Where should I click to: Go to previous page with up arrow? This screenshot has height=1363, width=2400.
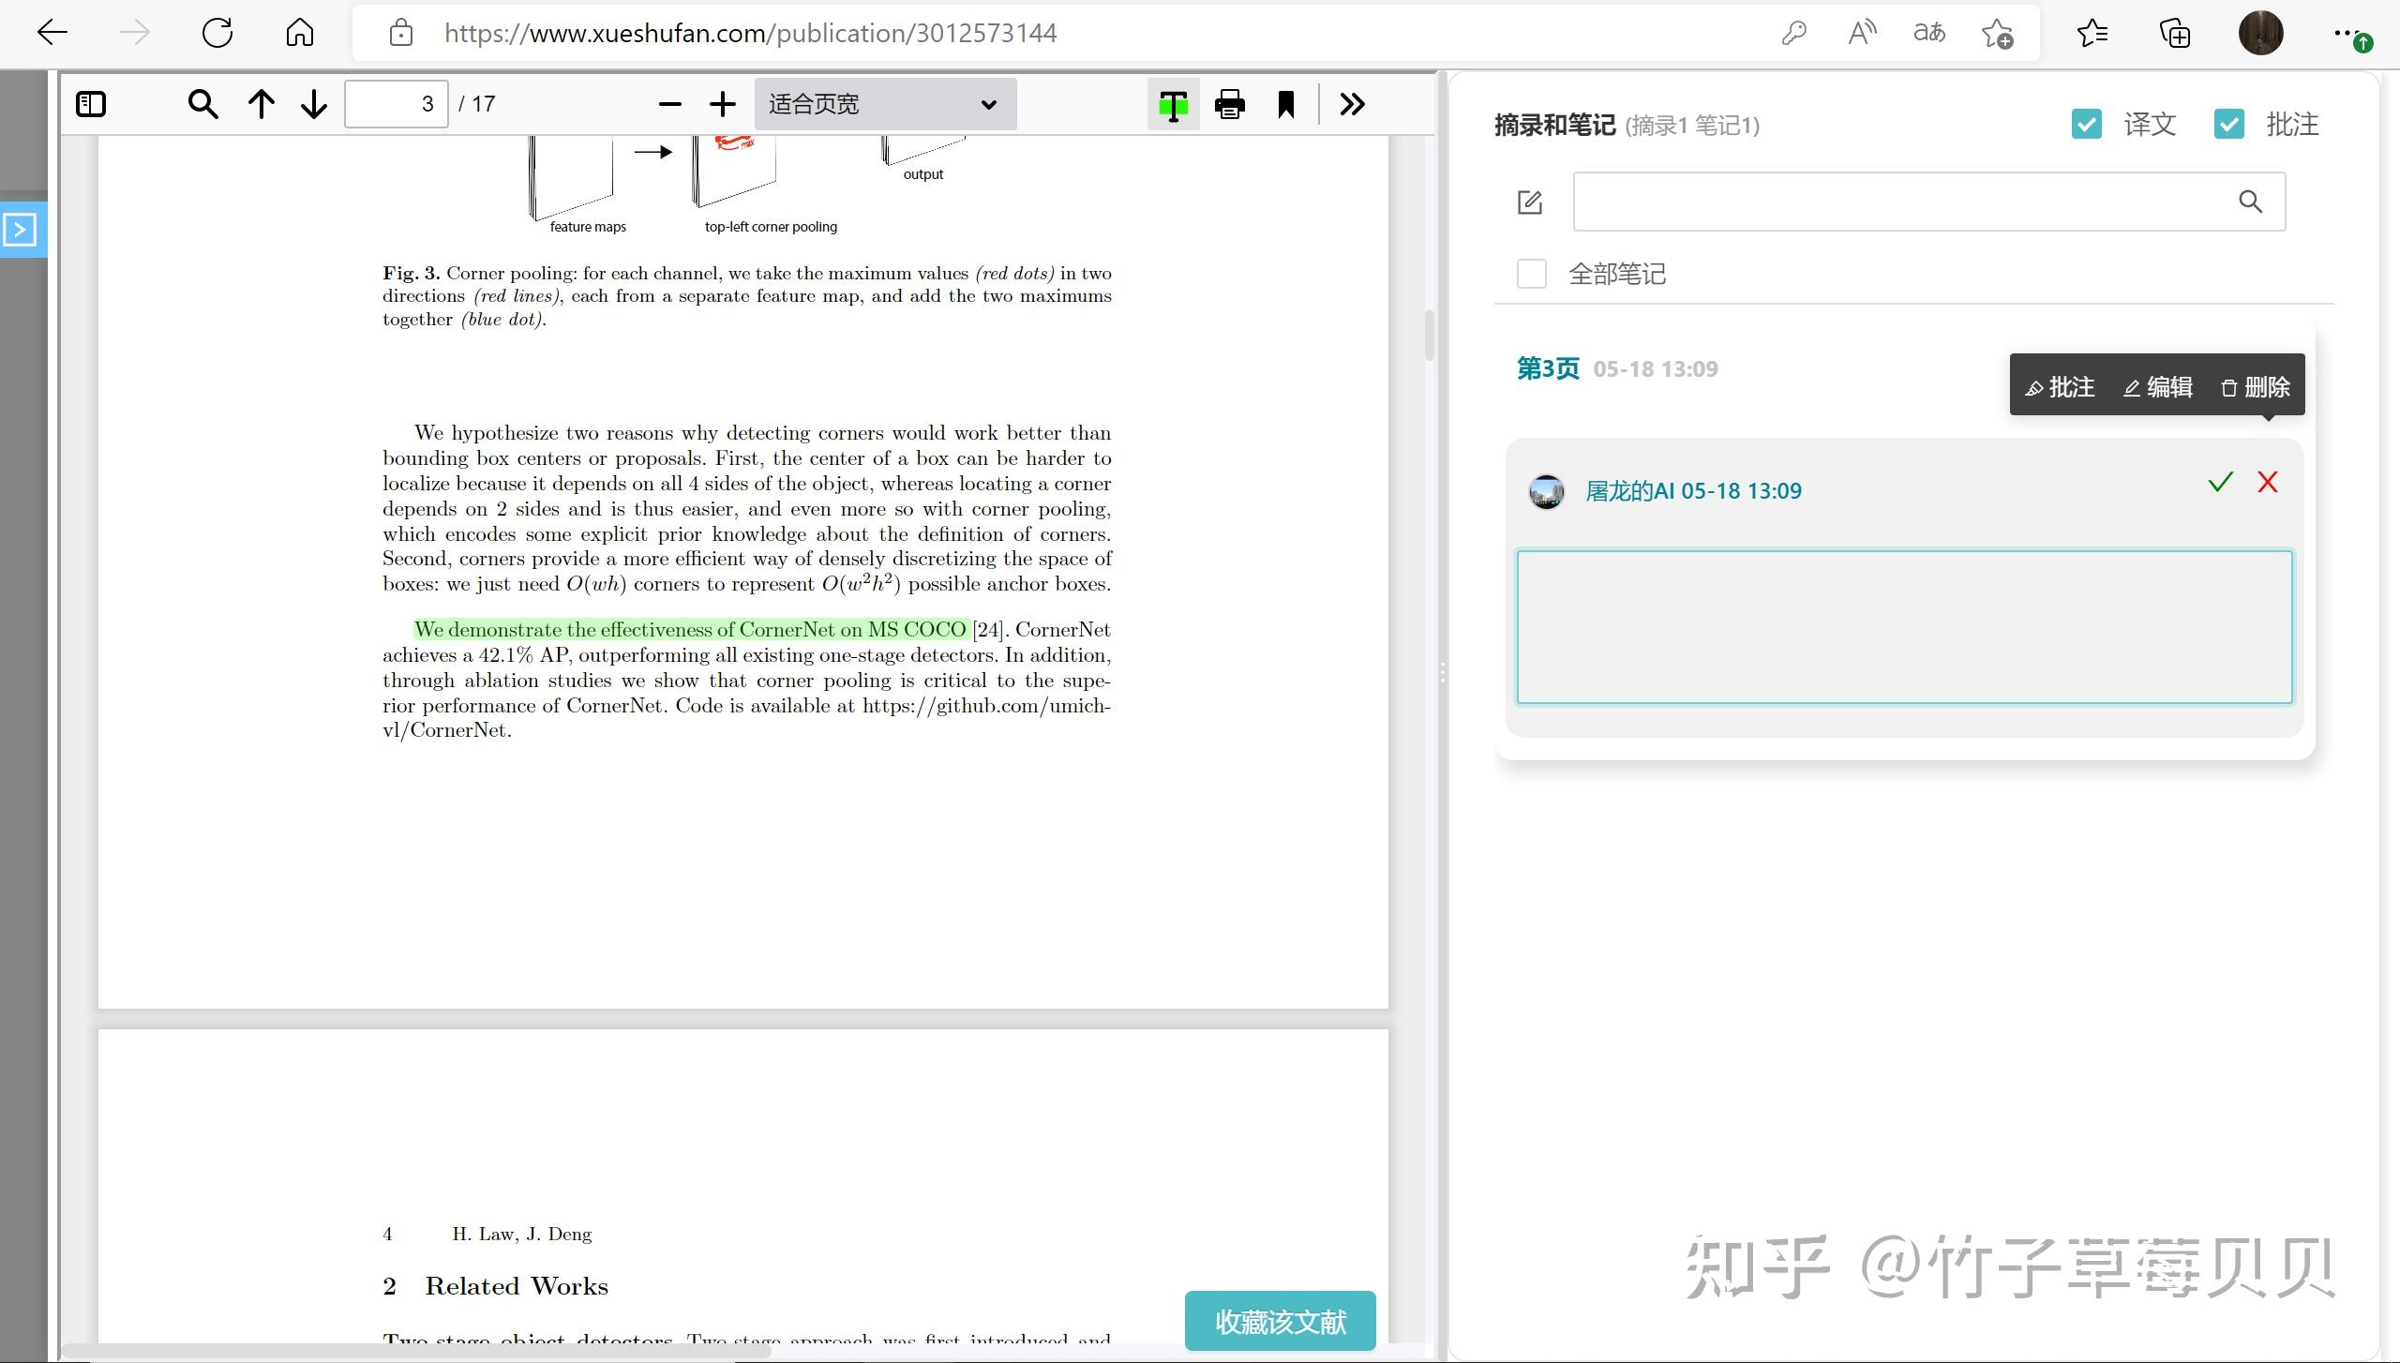[x=261, y=103]
